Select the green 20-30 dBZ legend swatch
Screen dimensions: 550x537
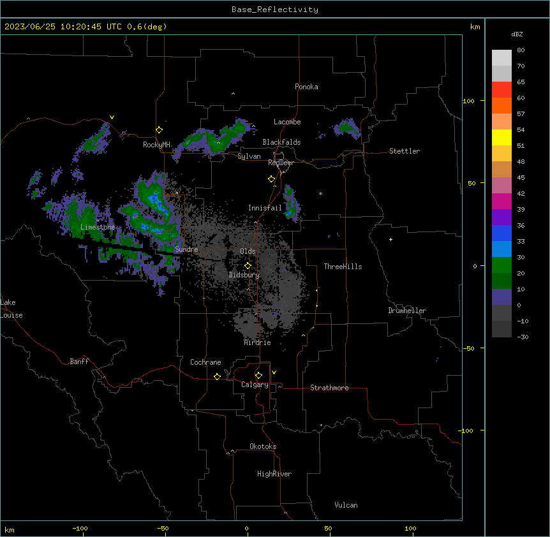(x=502, y=265)
